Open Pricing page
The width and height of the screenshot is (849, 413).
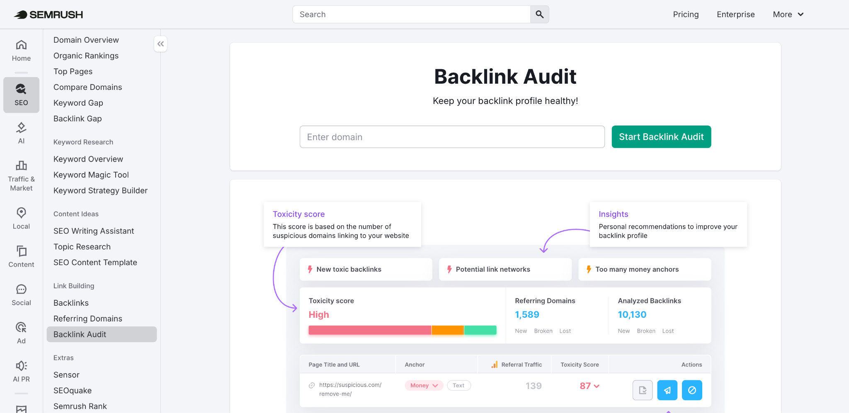pos(686,14)
